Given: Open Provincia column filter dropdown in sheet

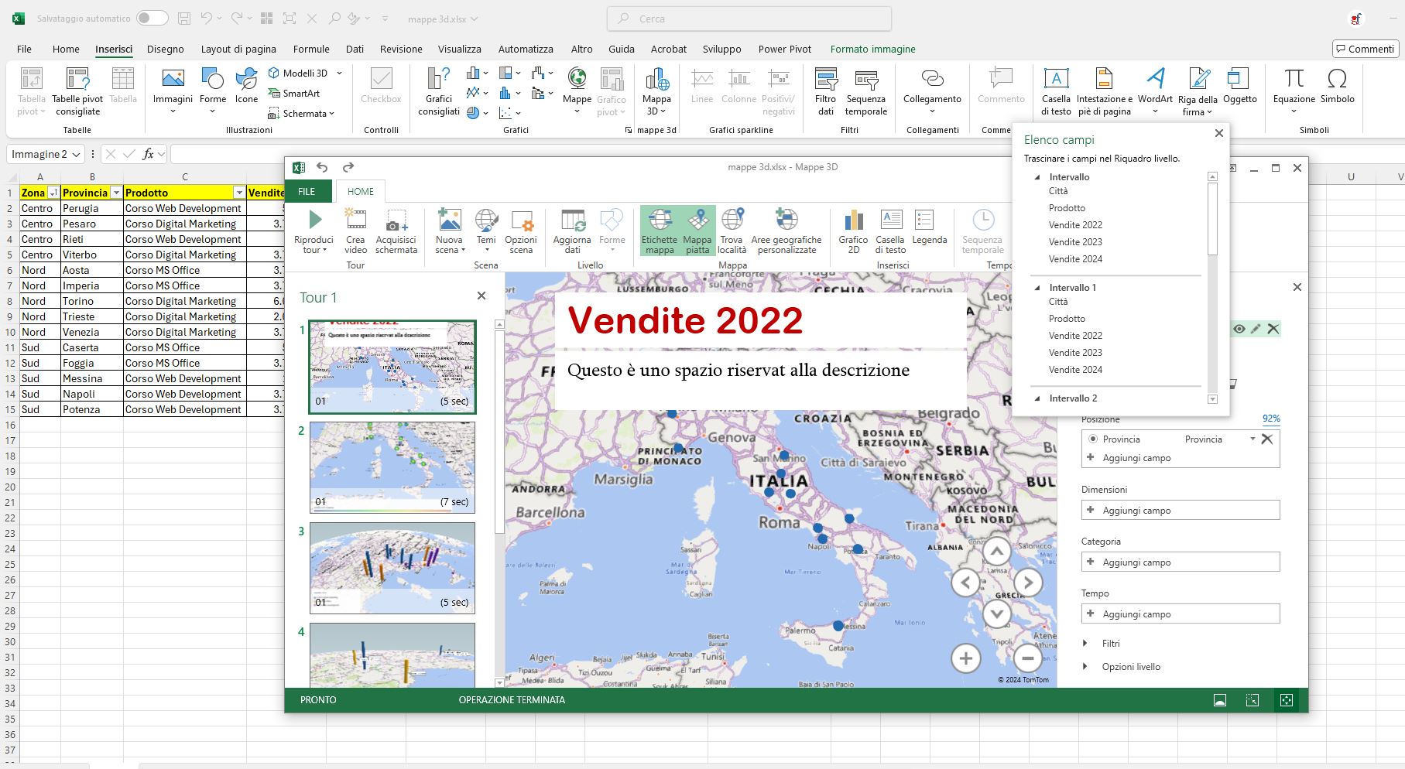Looking at the screenshot, I should click(116, 193).
